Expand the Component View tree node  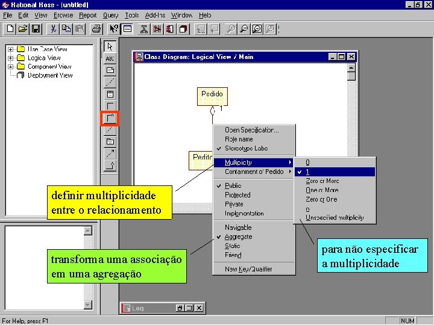coord(10,67)
